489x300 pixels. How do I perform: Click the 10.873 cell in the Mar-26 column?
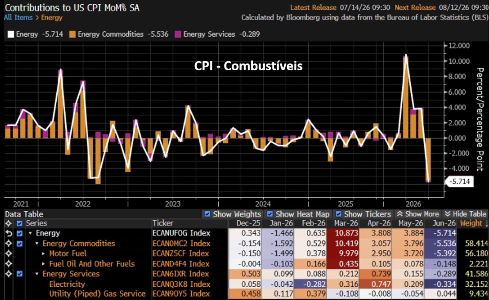[x=343, y=233]
